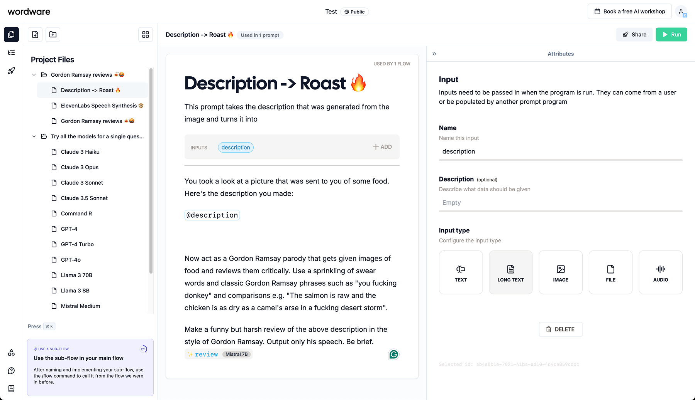
Task: Collapse the Attributes panel with double chevron
Action: pos(434,54)
